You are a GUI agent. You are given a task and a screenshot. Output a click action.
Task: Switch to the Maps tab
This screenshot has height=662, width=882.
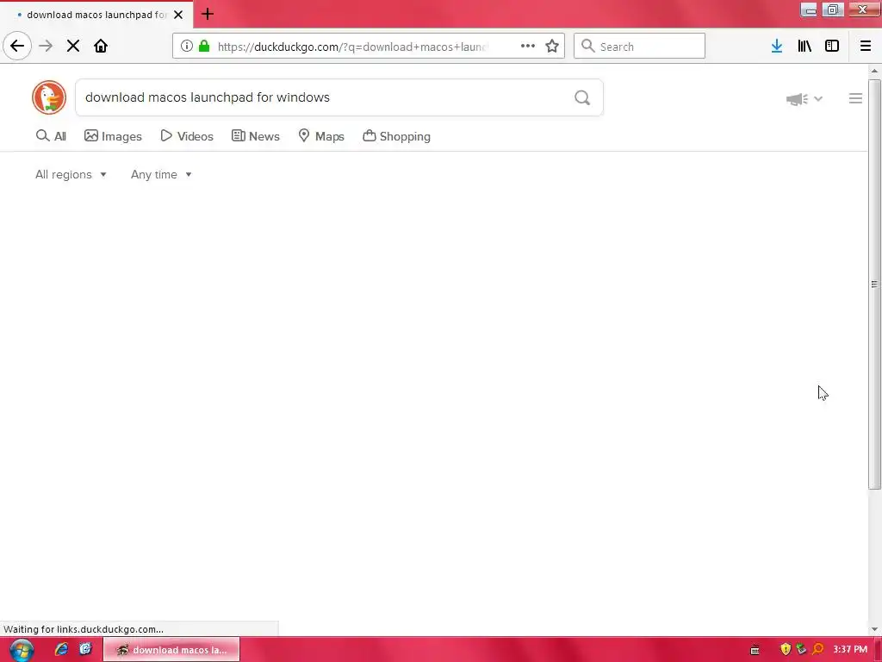pyautogui.click(x=321, y=136)
